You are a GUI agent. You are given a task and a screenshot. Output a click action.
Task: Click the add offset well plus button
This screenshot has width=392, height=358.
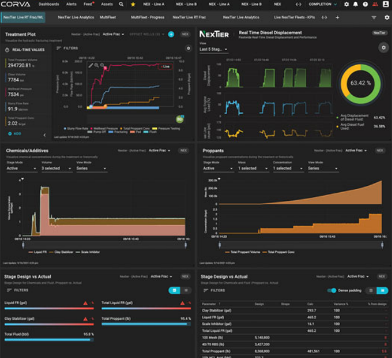(171, 34)
